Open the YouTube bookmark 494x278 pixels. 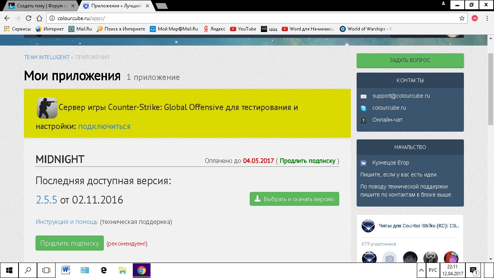[x=243, y=29]
